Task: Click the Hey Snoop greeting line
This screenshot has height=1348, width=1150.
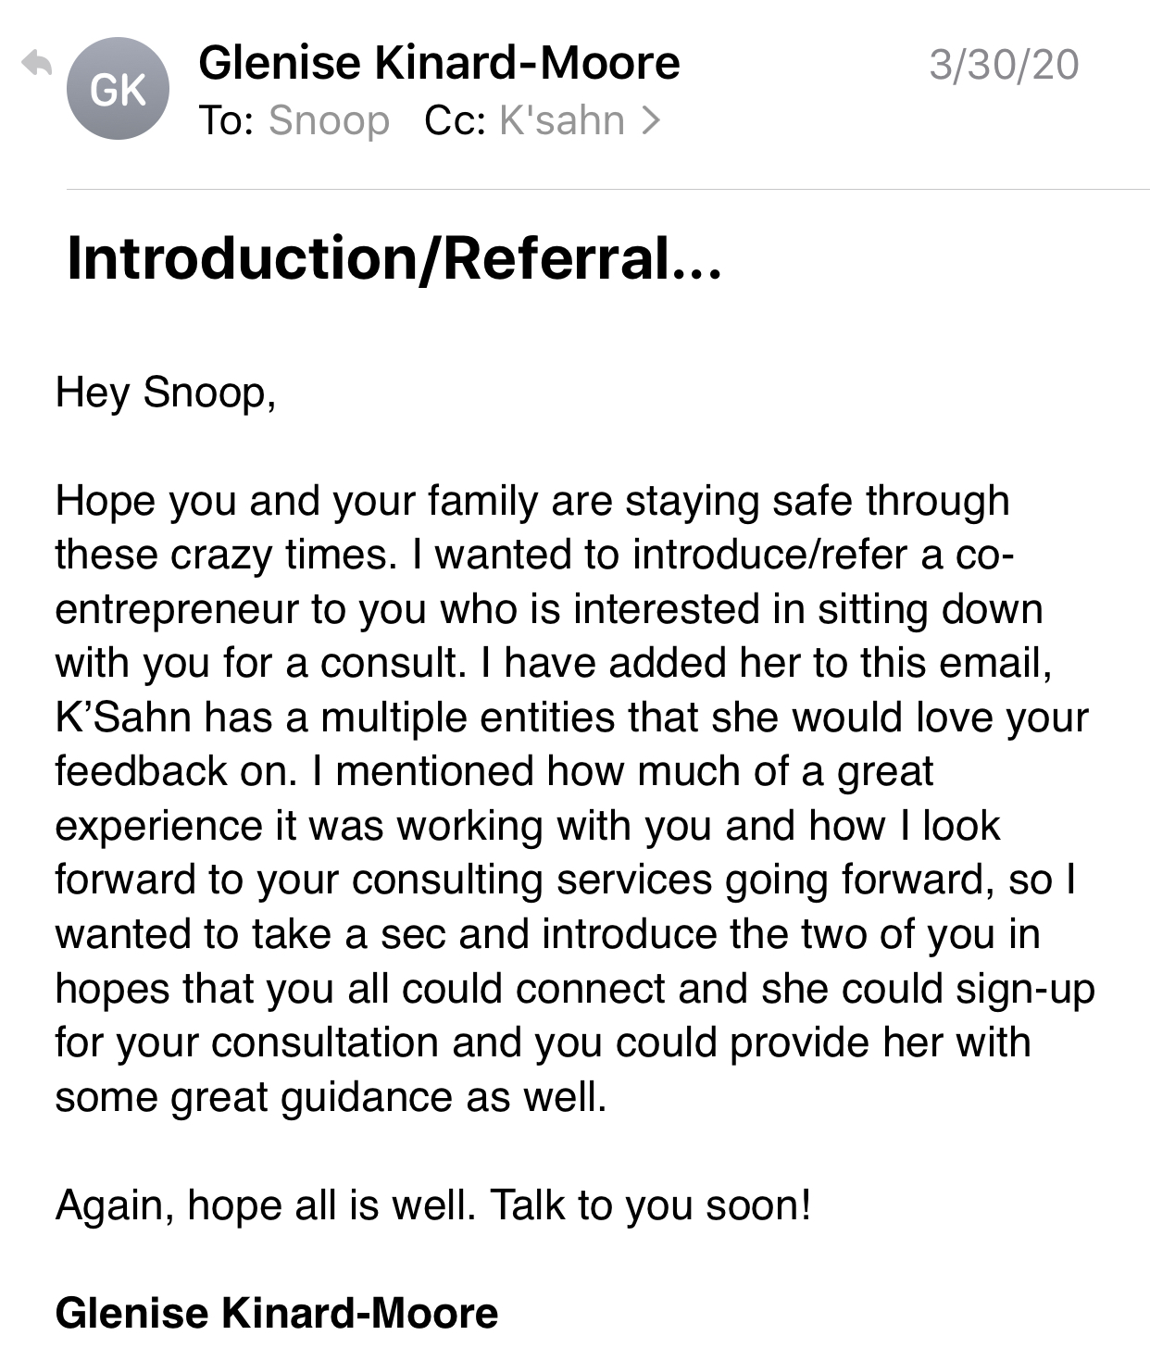Action: tap(166, 393)
